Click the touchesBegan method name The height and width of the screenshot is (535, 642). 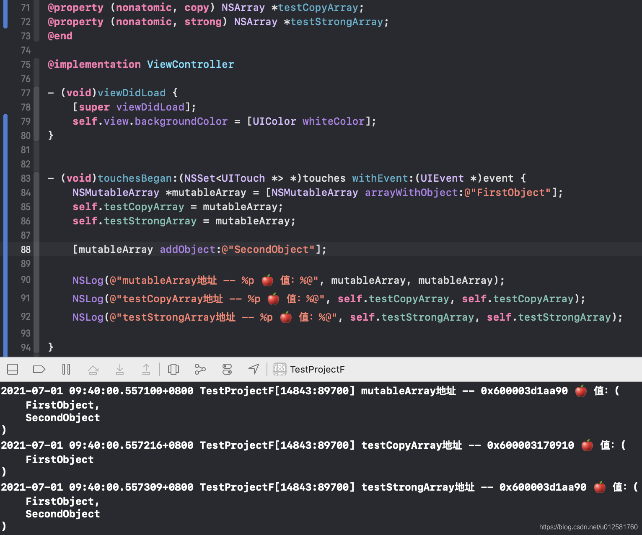(135, 178)
